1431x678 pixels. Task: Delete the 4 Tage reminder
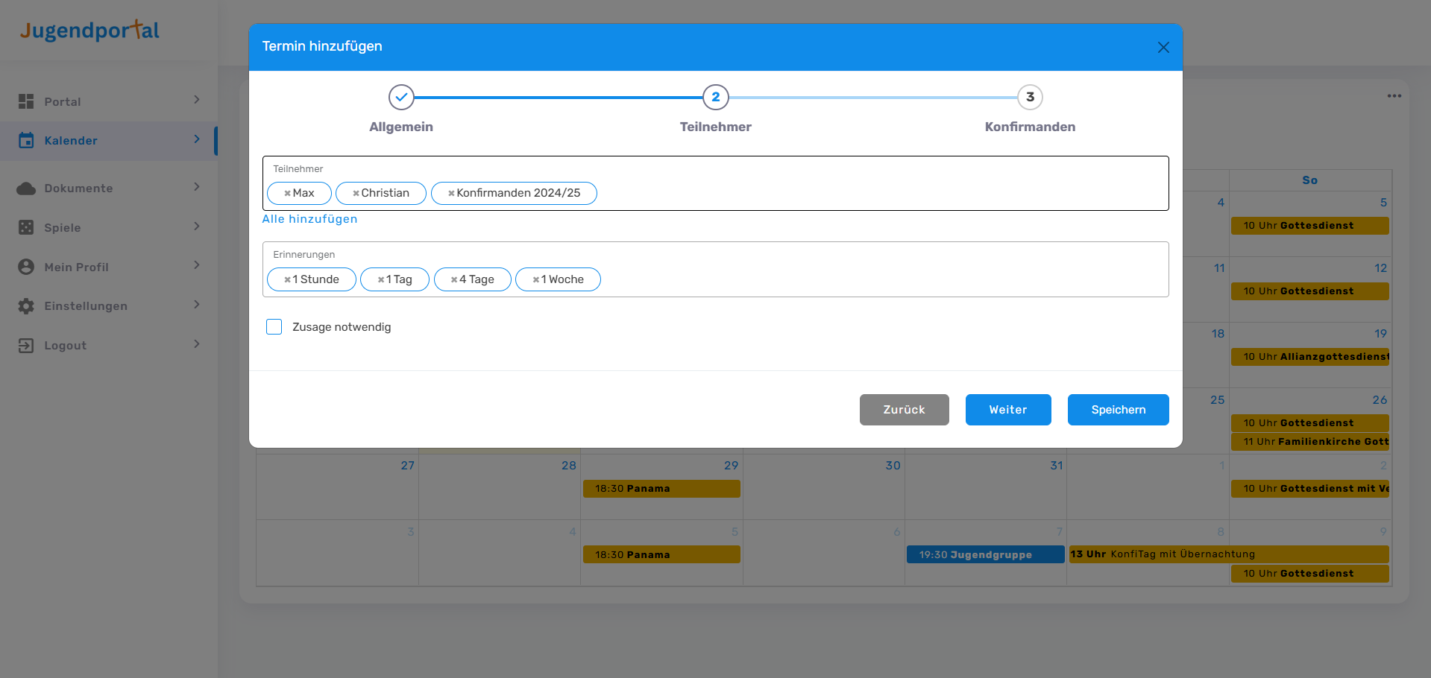tap(454, 280)
